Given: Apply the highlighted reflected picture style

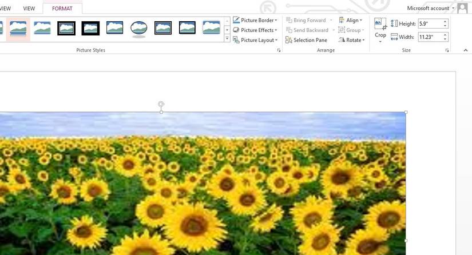Looking at the screenshot, I should tap(18, 29).
